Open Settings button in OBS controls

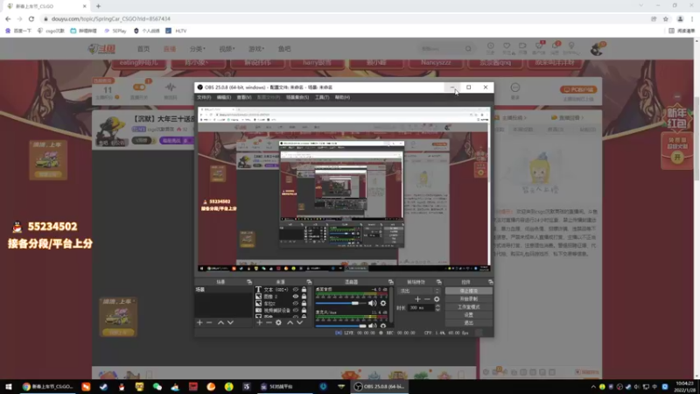[x=469, y=315]
